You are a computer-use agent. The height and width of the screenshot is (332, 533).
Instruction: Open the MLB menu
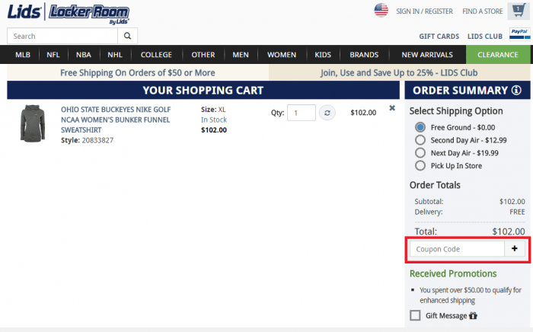click(23, 55)
